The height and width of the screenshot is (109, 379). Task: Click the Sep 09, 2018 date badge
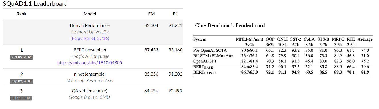(x=21, y=81)
